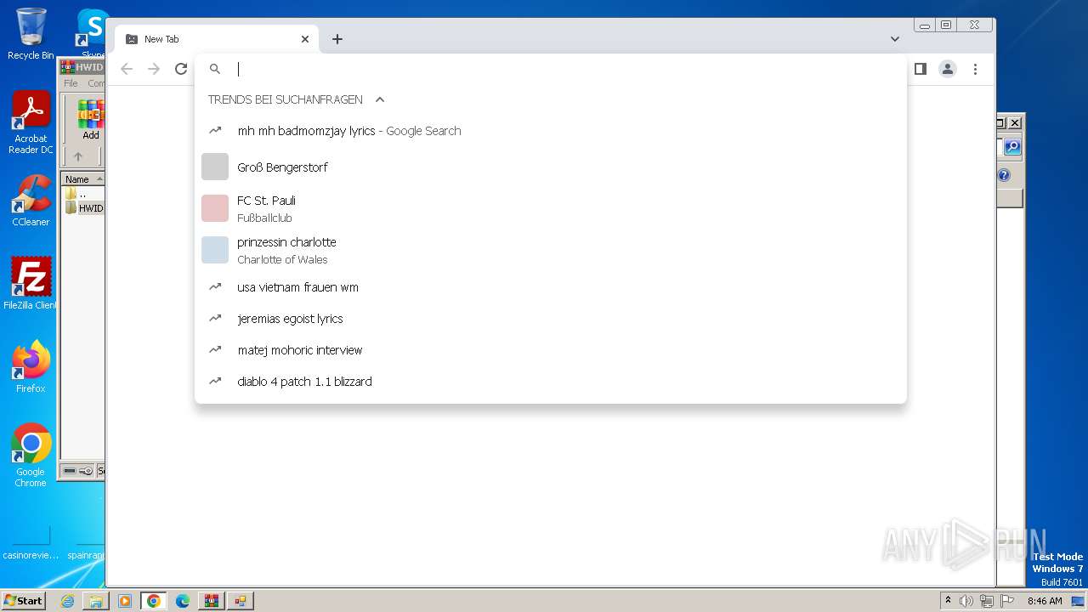1088x612 pixels.
Task: Close the New Tab tab
Action: [305, 39]
